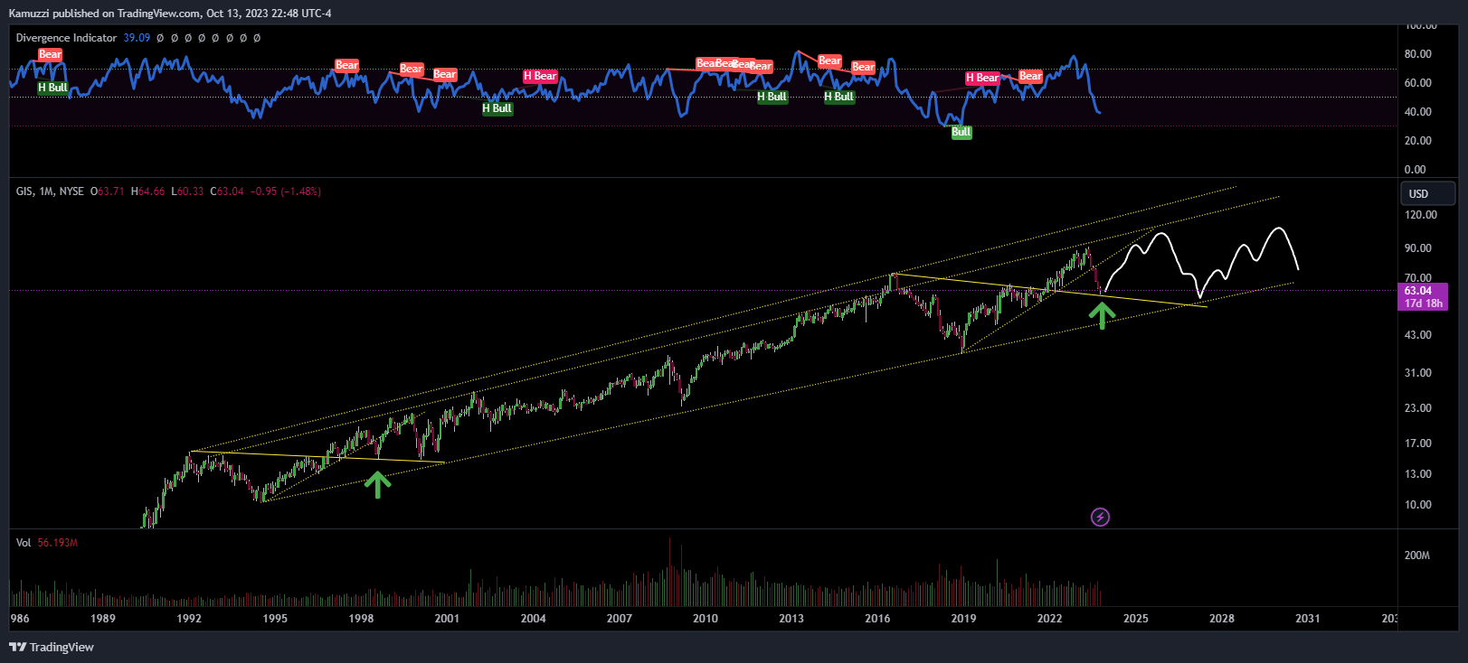Click the GIS, 1M, NYSE symbol legend
The width and height of the screenshot is (1468, 663).
click(50, 191)
